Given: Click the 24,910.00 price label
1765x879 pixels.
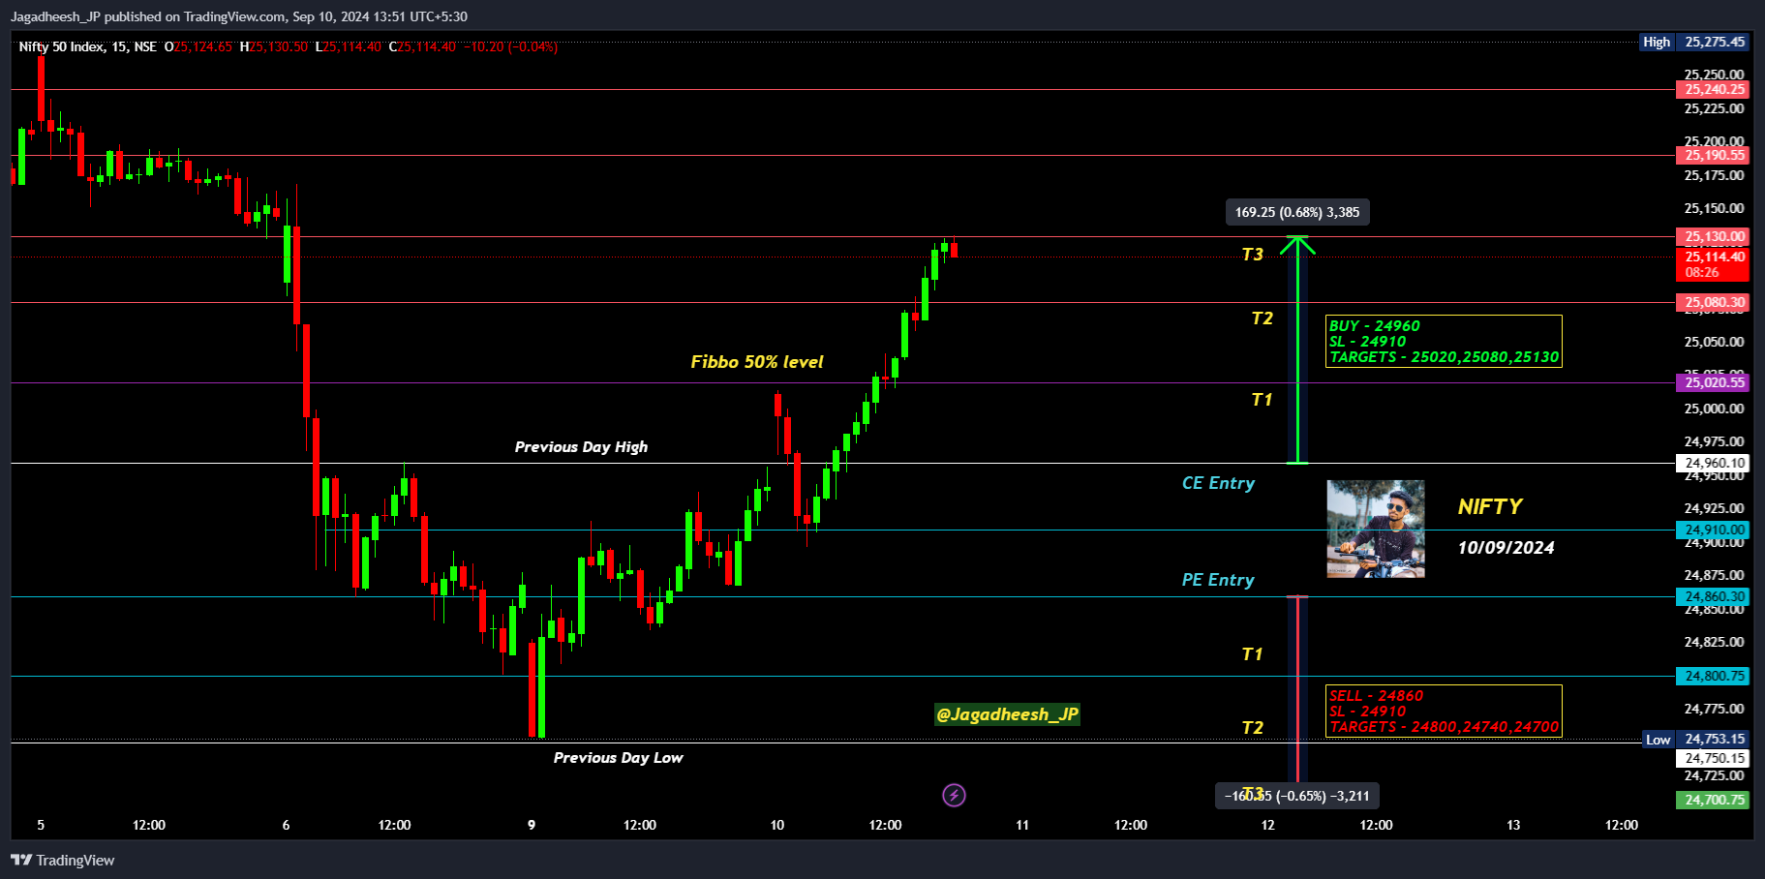Looking at the screenshot, I should pos(1713,530).
